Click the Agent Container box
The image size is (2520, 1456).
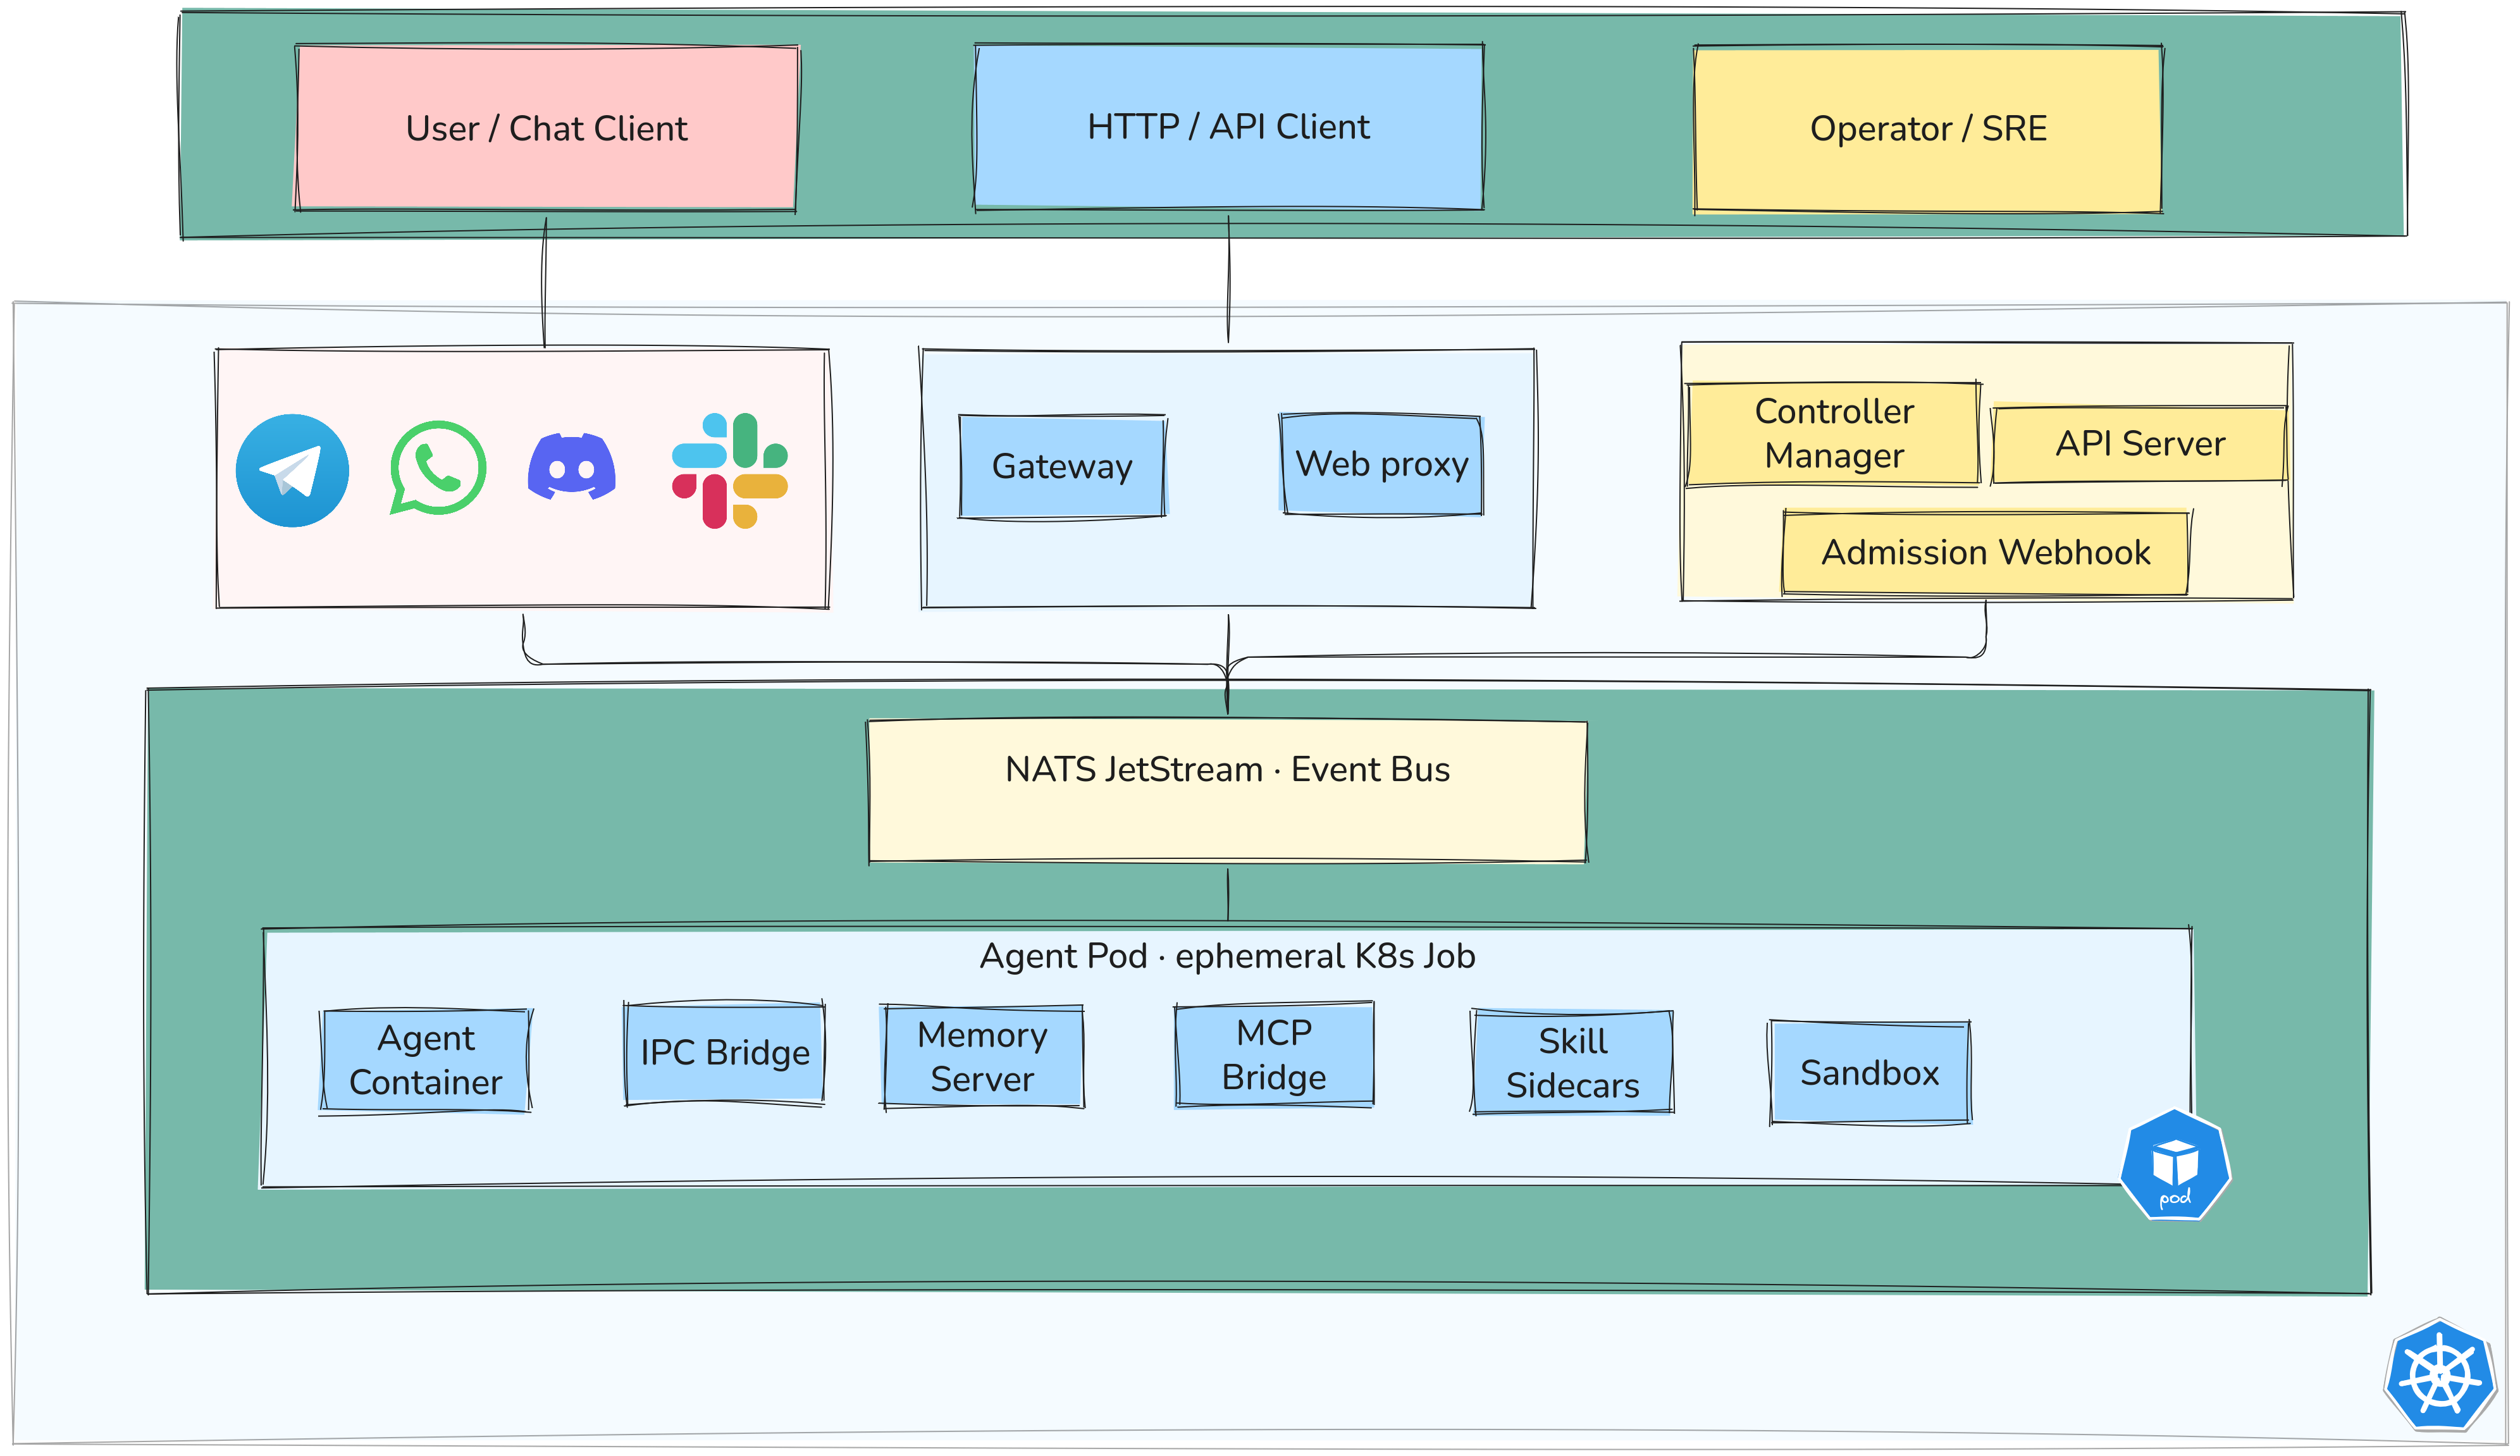425,1060
